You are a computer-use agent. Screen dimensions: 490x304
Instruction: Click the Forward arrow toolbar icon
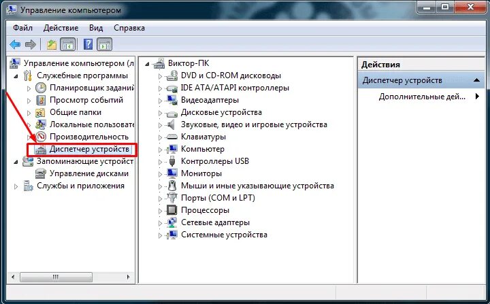31,45
